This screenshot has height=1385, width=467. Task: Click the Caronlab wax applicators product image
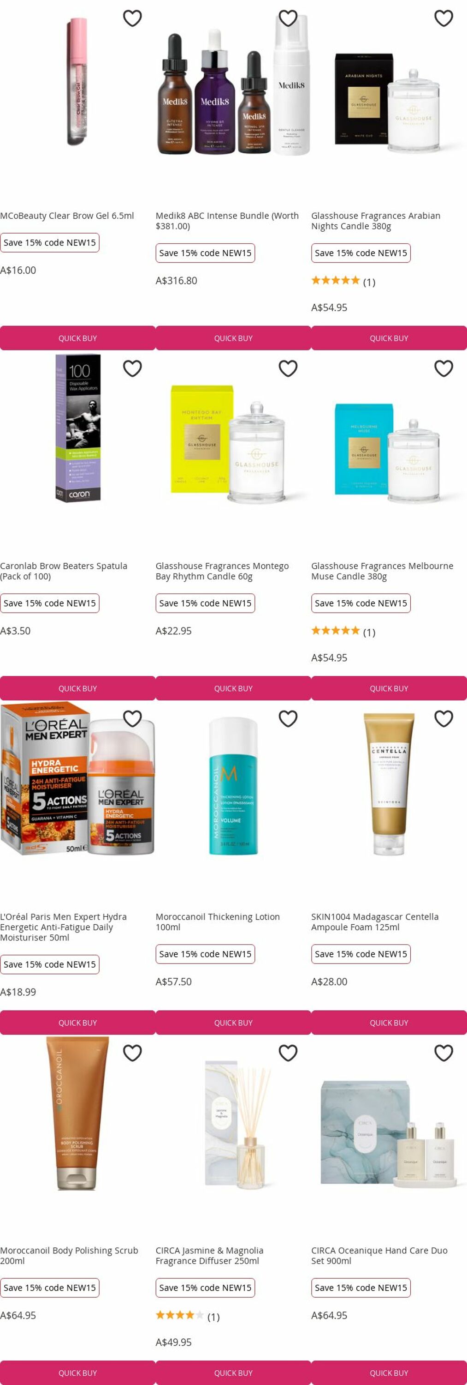[78, 428]
